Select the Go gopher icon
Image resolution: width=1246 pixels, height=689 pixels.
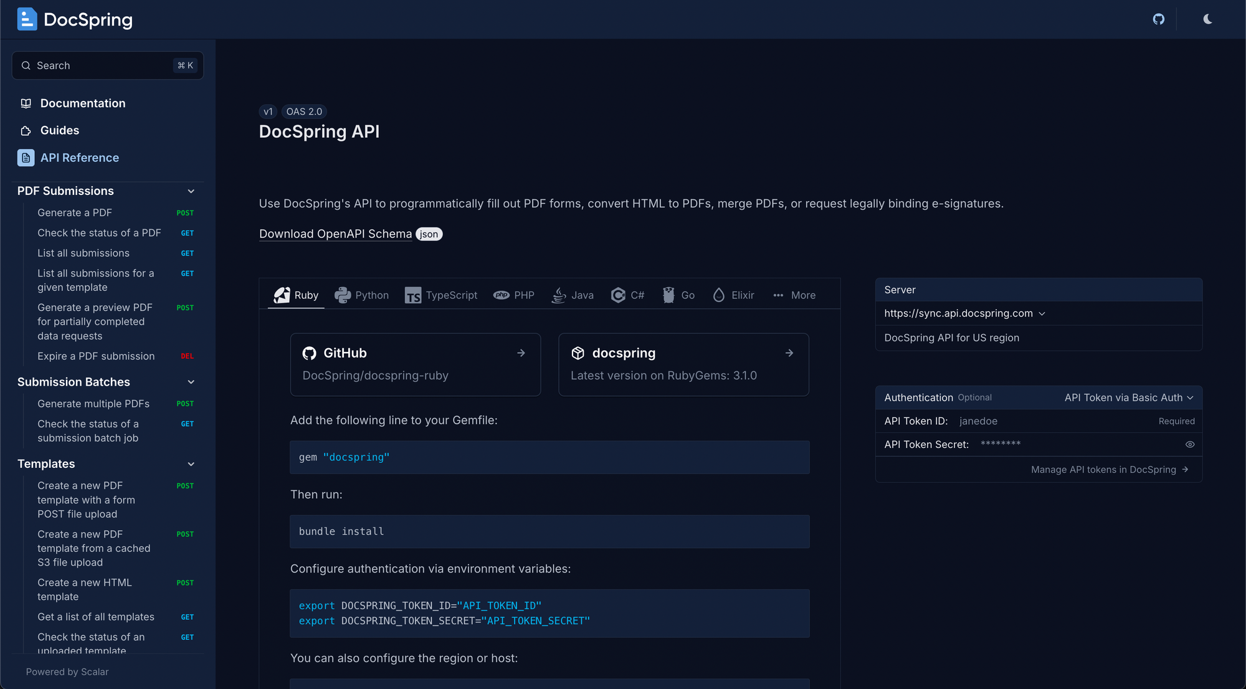pyautogui.click(x=668, y=295)
